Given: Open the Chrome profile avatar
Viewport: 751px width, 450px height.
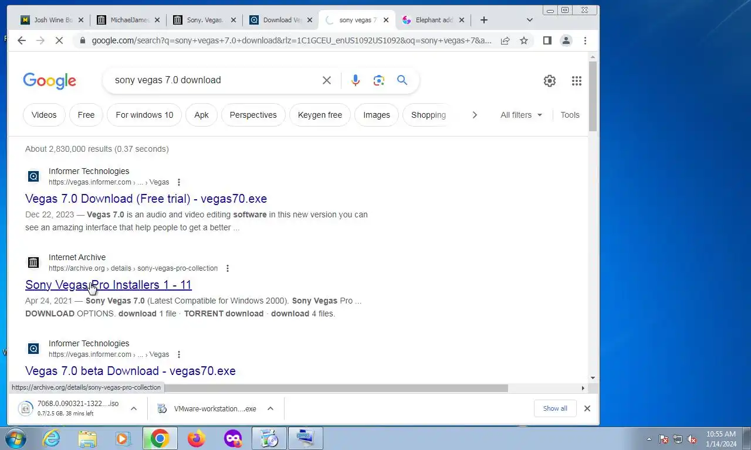Looking at the screenshot, I should pyautogui.click(x=566, y=40).
